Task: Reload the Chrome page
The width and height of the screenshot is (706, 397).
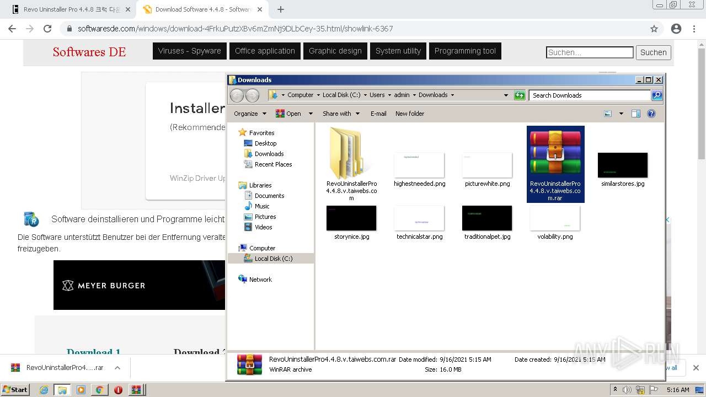Action: pyautogui.click(x=47, y=29)
